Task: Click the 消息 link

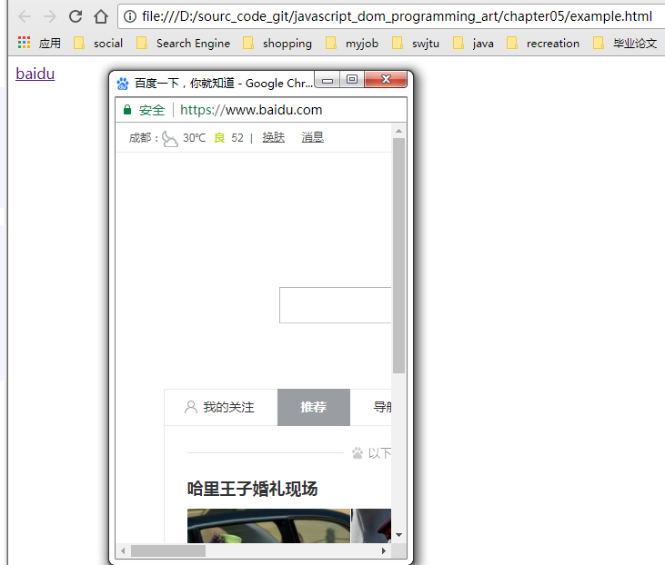Action: [313, 137]
